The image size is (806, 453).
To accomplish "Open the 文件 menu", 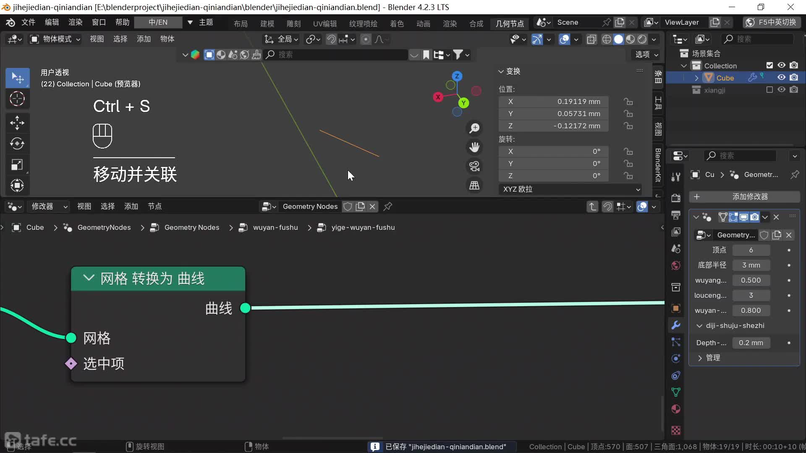I will (28, 22).
